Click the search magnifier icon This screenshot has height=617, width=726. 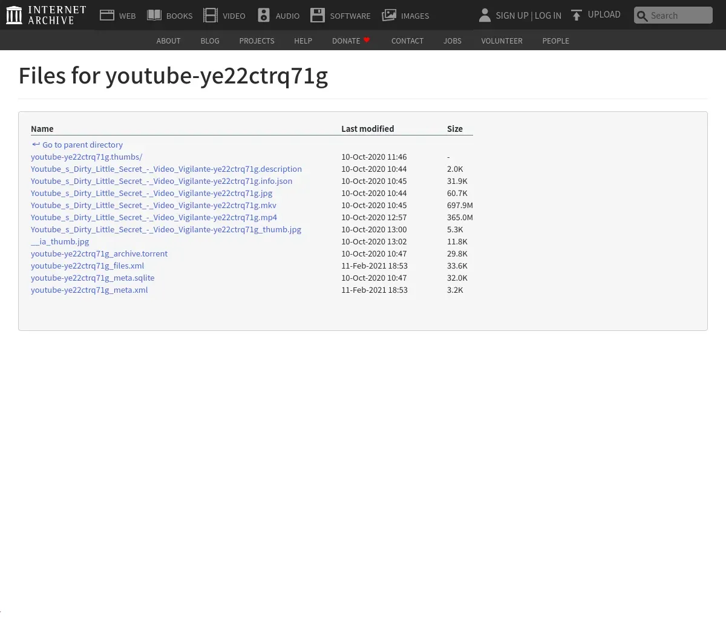[x=643, y=16]
